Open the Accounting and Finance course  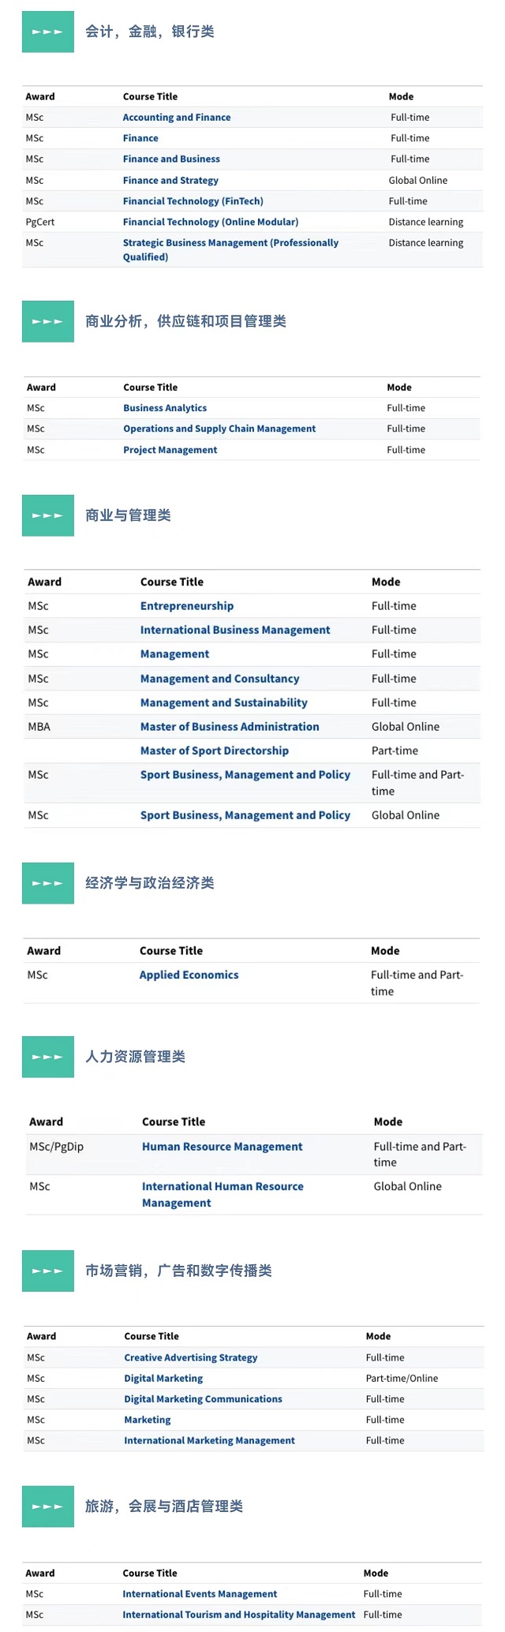177,118
